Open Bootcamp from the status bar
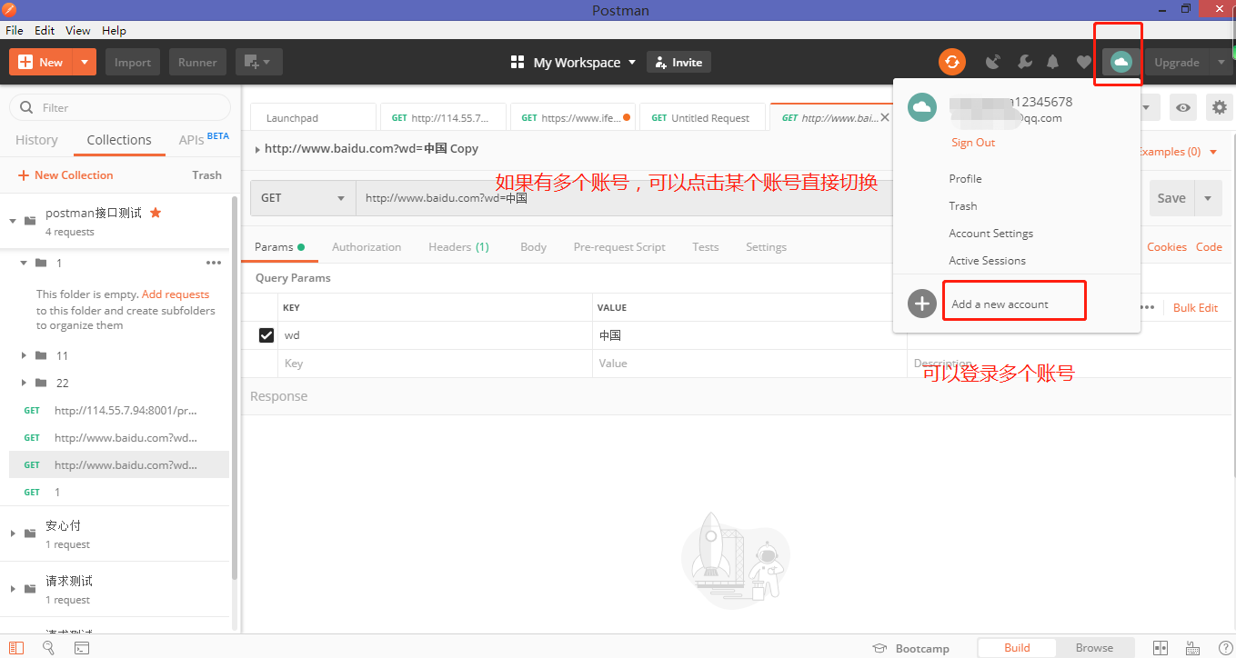Image resolution: width=1236 pixels, height=658 pixels. (x=910, y=648)
